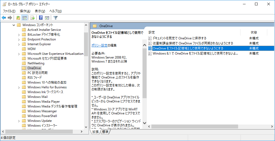
Task: Click the NetMeeting folder icon
Action: pyautogui.click(x=24, y=63)
